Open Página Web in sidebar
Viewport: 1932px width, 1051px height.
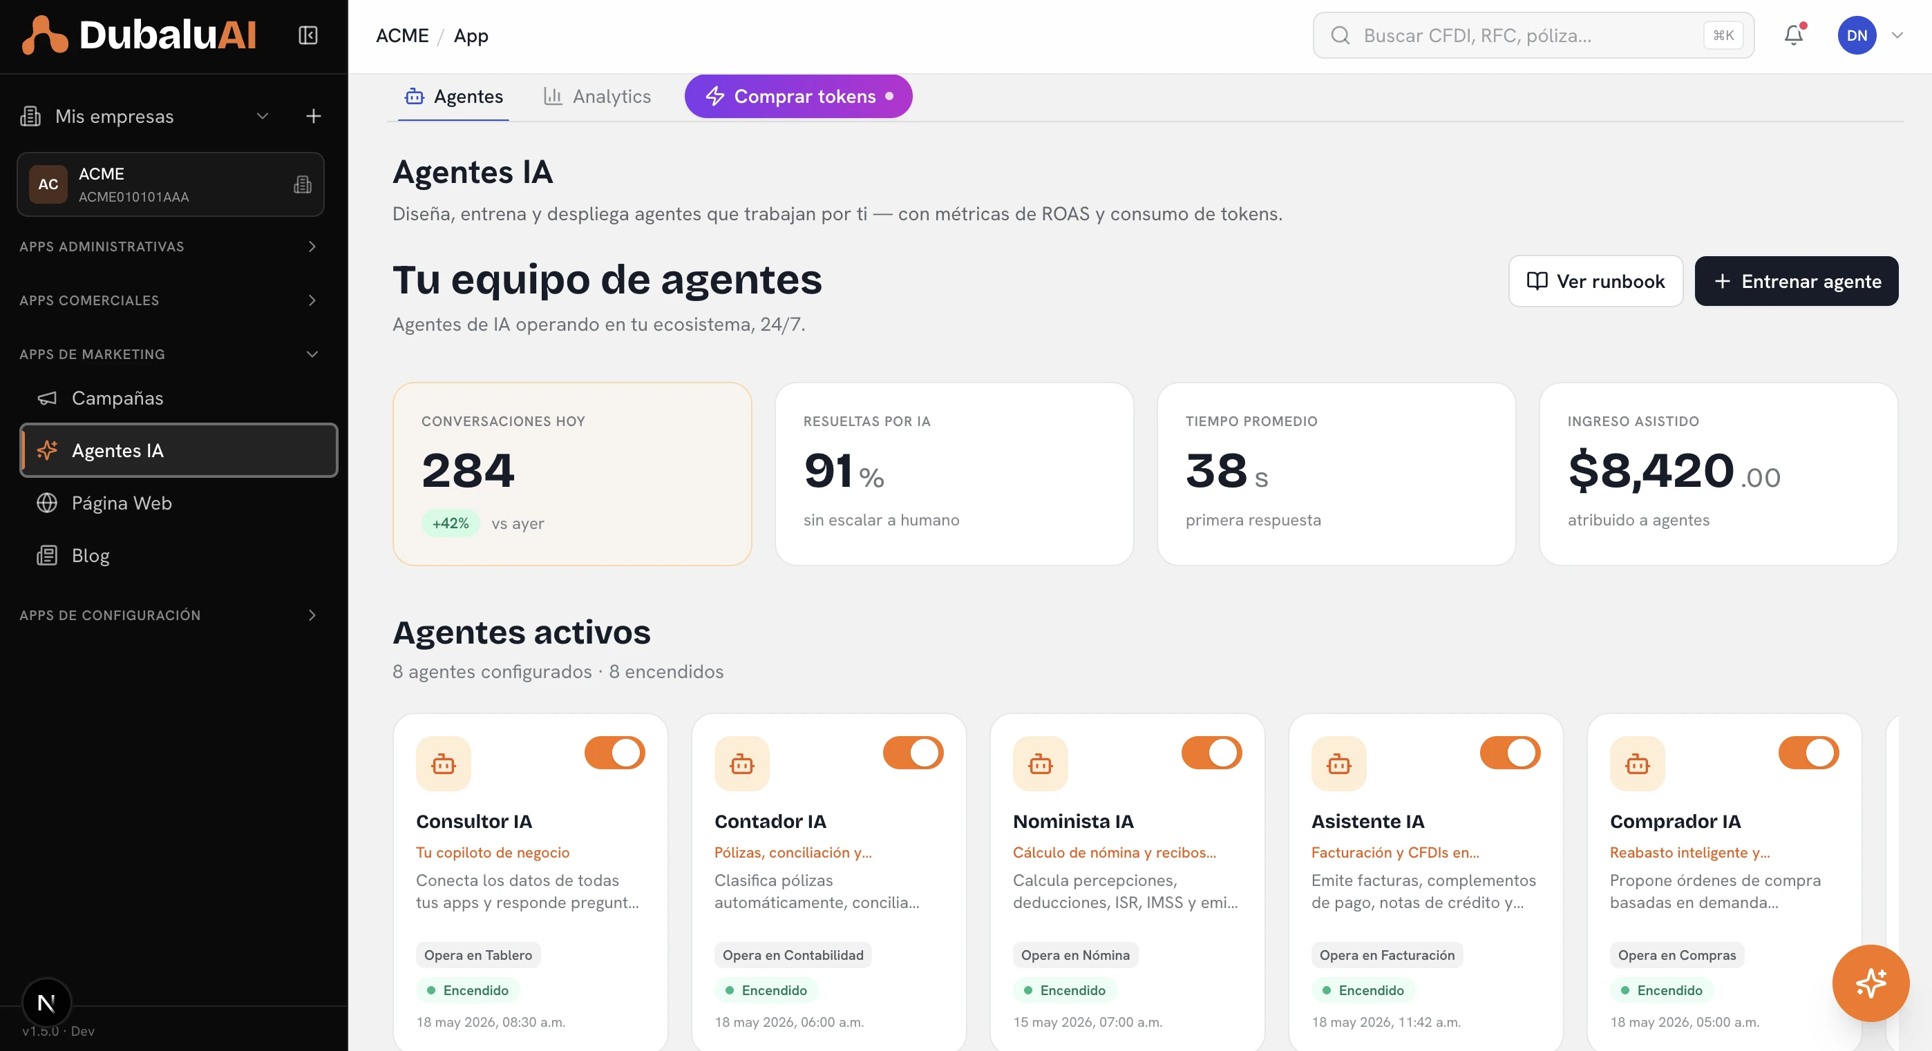coord(178,503)
